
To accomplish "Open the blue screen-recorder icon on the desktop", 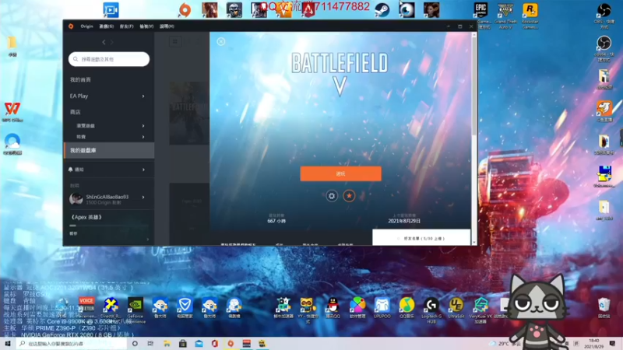I will (x=111, y=10).
